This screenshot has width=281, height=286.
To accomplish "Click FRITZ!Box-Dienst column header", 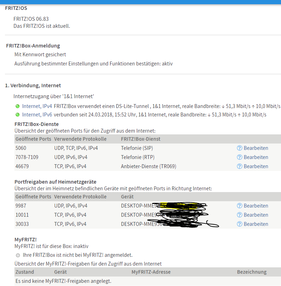I will (141, 139).
